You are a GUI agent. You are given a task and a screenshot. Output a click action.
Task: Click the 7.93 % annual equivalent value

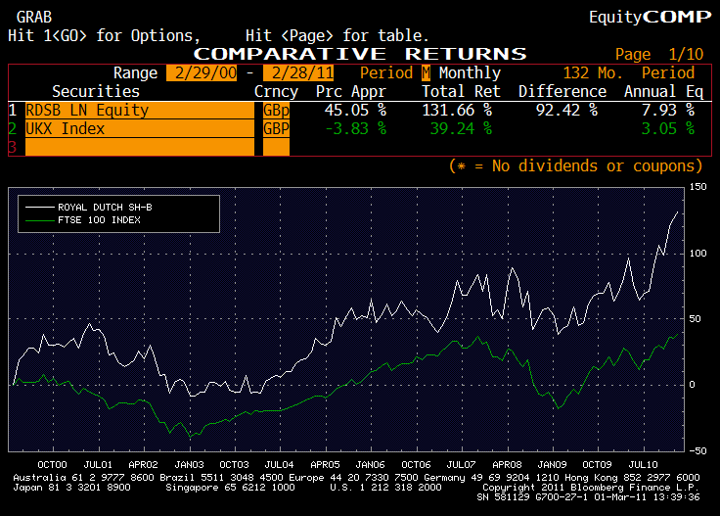[x=667, y=111]
